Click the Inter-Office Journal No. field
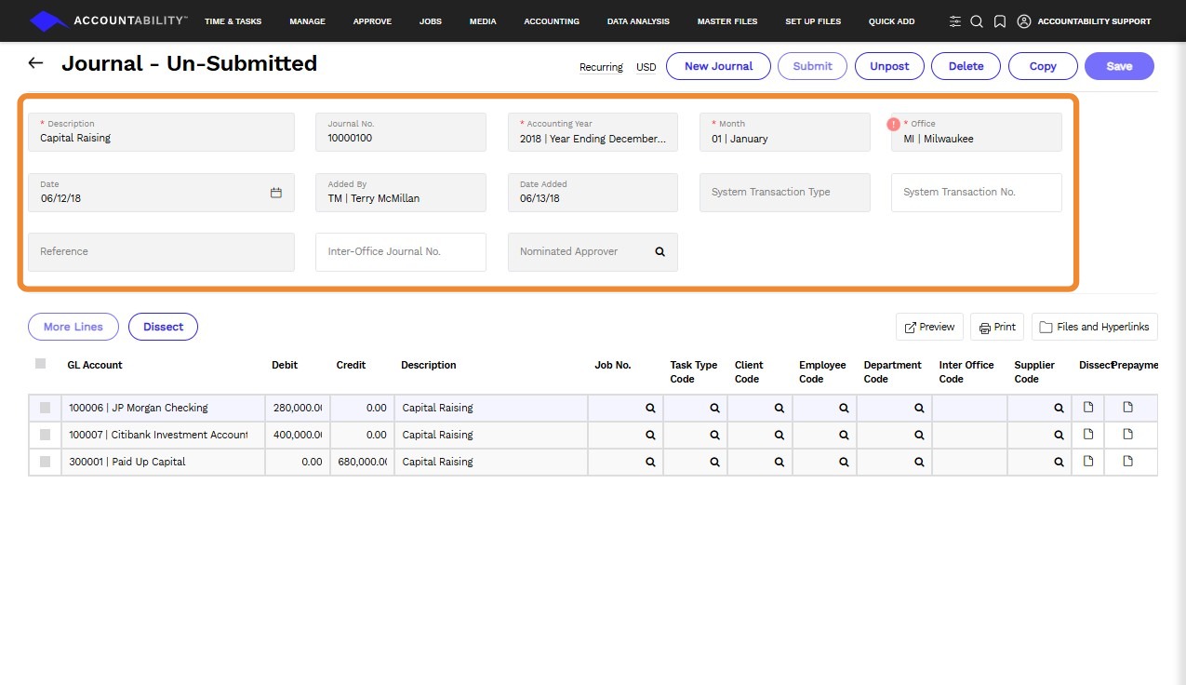 click(401, 251)
